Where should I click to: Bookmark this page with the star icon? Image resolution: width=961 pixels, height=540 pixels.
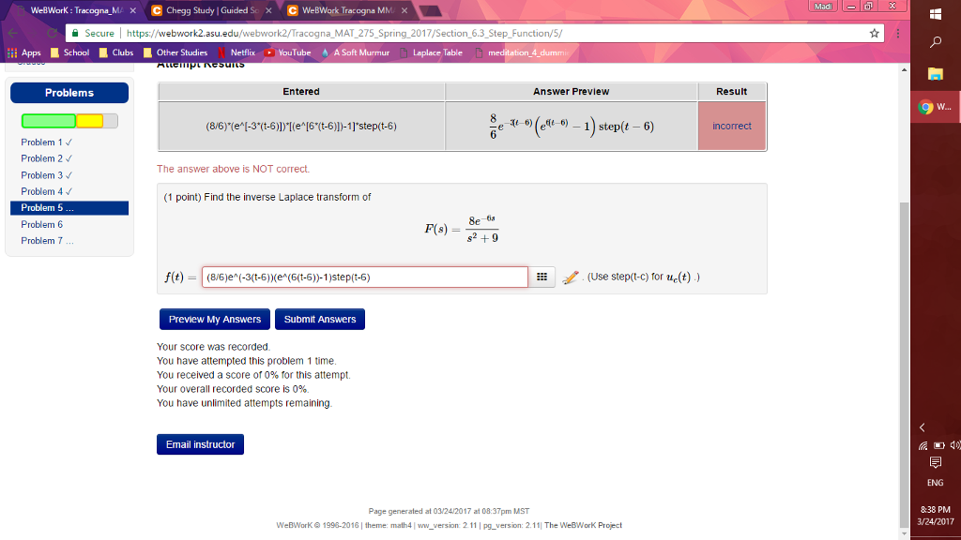pyautogui.click(x=874, y=33)
